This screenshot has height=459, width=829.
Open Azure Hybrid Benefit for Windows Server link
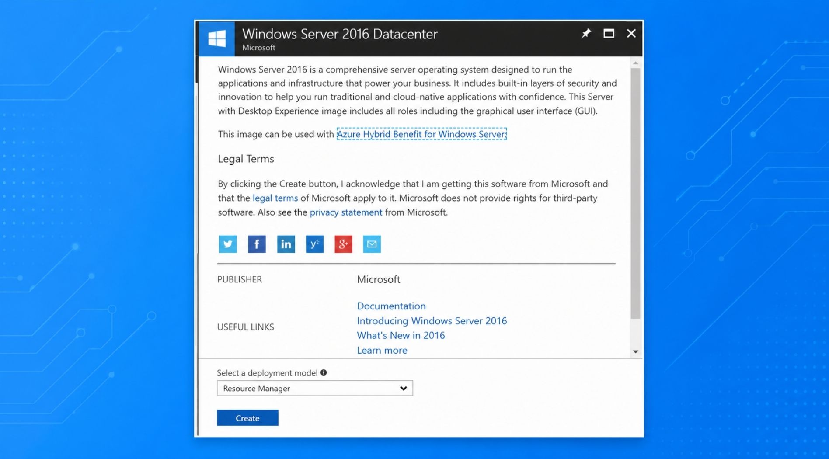tap(421, 134)
